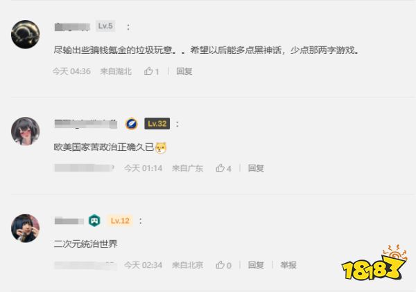Reply to the comment from 广东

(256, 168)
